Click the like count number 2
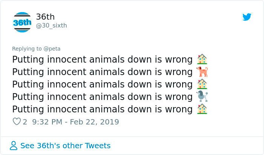This screenshot has height=155, width=264. (x=25, y=122)
